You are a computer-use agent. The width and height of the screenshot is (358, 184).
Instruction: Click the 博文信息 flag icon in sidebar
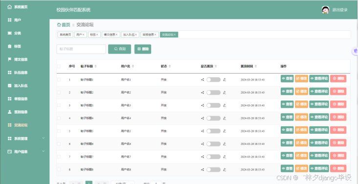point(9,60)
